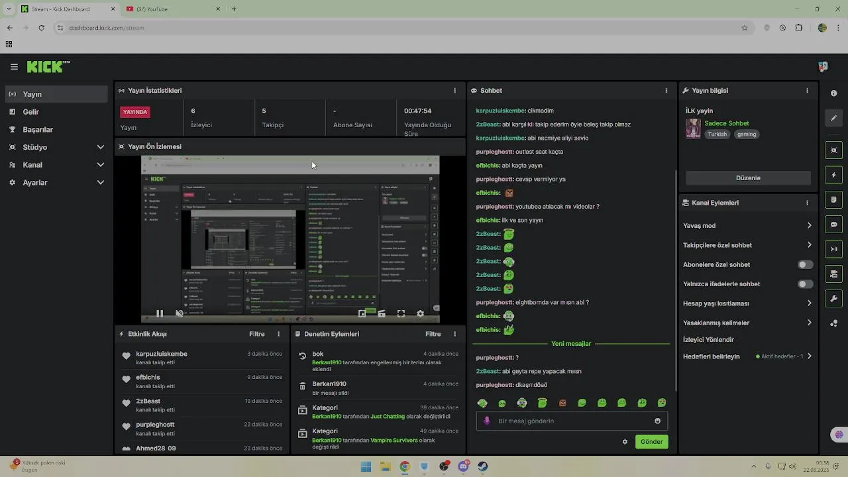
Task: Click the green Gönder button
Action: click(x=651, y=442)
